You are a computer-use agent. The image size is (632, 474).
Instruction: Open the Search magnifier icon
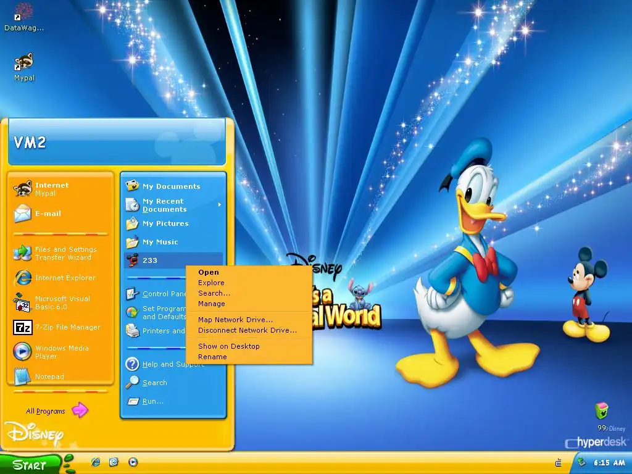coord(132,382)
